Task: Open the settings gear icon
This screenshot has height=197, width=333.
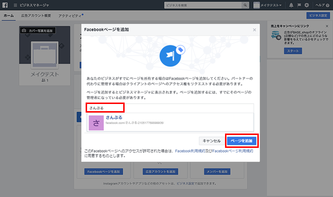Action: click(307, 5)
